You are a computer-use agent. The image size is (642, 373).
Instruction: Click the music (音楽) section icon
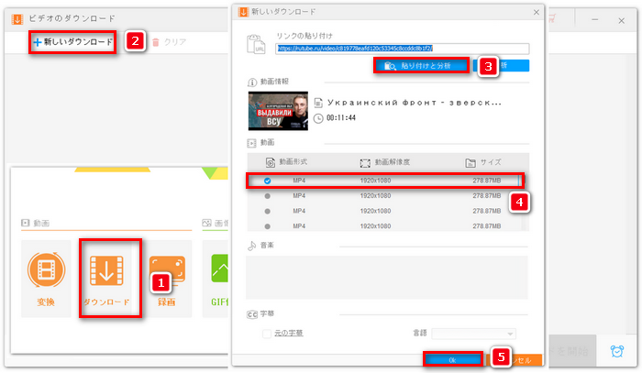[x=251, y=246]
